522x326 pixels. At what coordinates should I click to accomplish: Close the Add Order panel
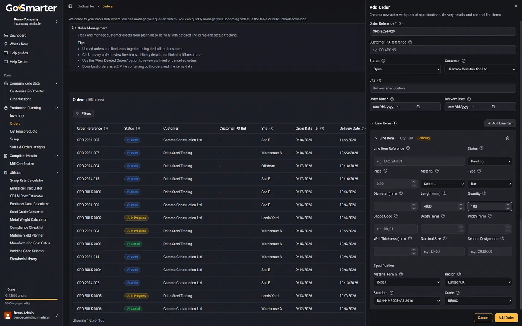click(516, 6)
